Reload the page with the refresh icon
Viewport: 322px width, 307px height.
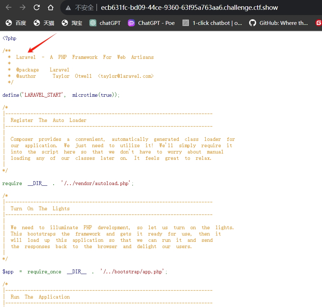[36, 8]
